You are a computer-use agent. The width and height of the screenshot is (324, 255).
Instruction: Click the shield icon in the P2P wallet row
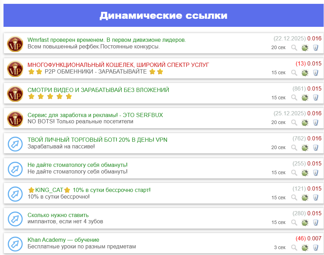[316, 73]
